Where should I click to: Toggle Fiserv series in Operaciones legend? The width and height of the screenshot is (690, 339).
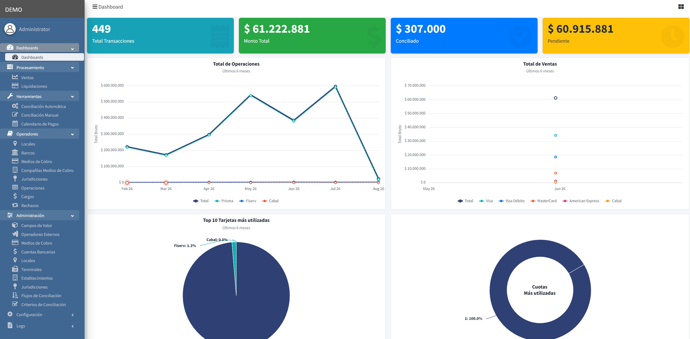pyautogui.click(x=248, y=201)
